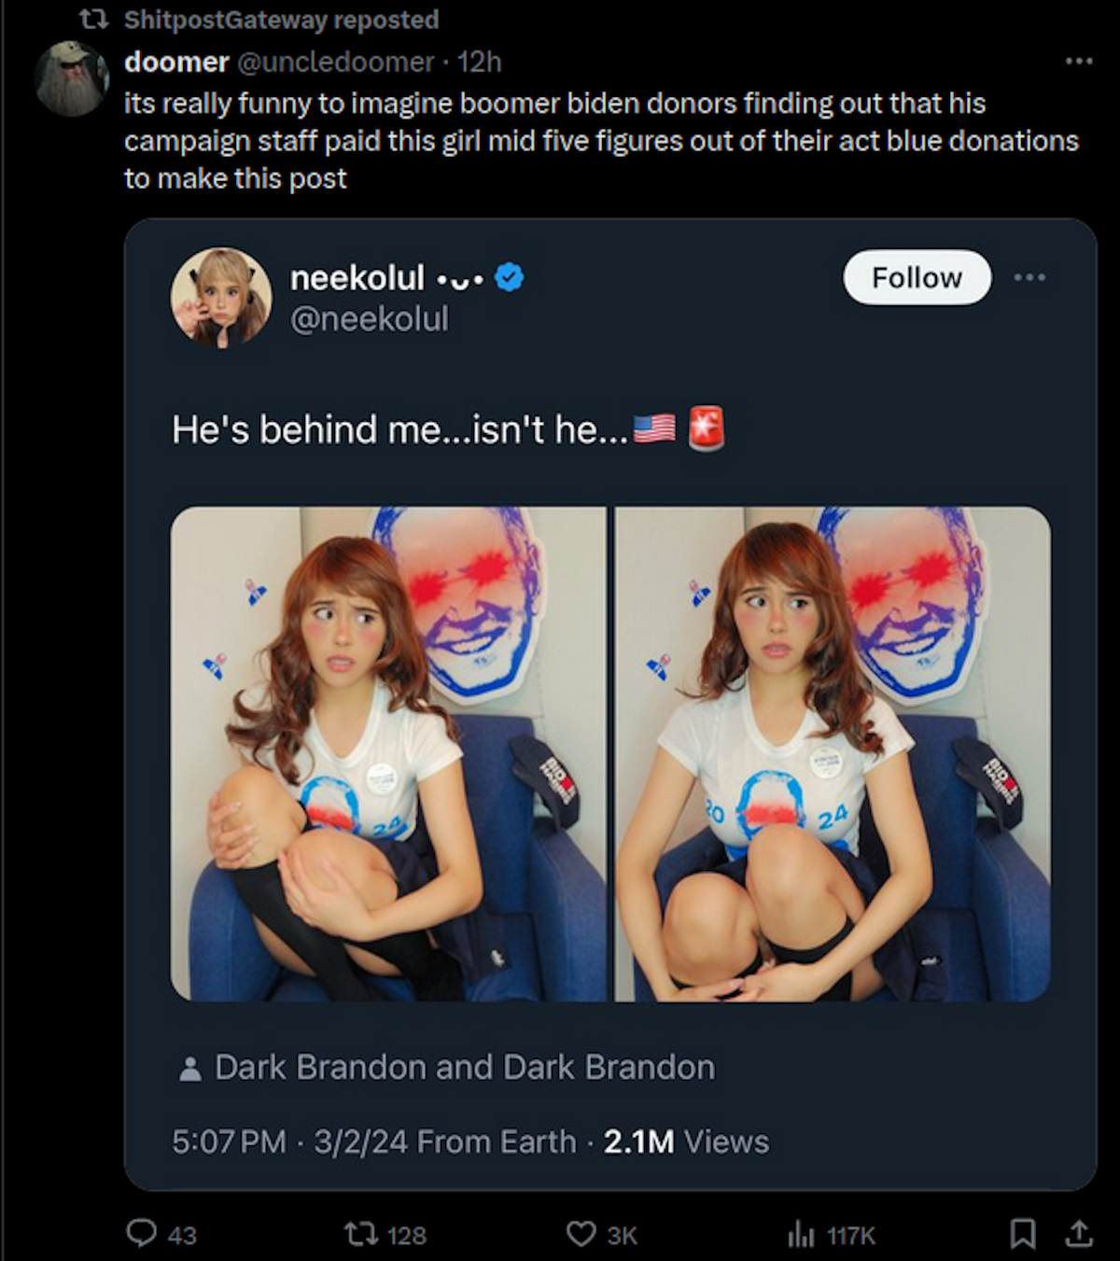The width and height of the screenshot is (1120, 1261).
Task: Click the Dark Brandon photo tag label
Action: pos(464,1067)
